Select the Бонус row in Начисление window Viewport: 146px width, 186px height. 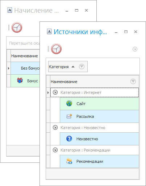tap(25, 81)
